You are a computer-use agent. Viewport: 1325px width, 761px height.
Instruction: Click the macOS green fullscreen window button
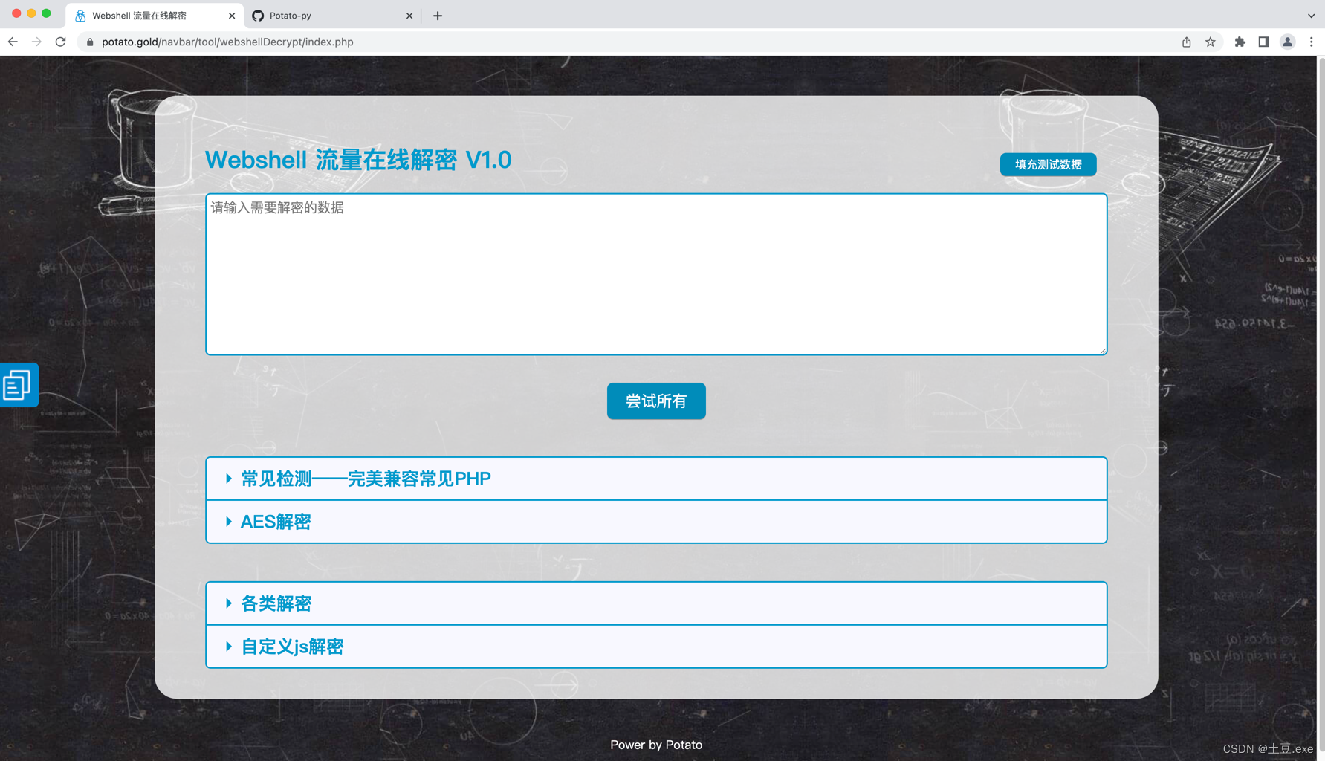pos(46,13)
